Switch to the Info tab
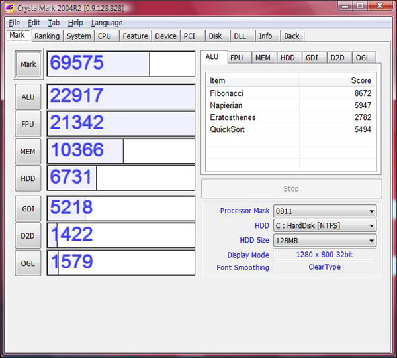Viewport: 397px width, 358px height. 267,36
